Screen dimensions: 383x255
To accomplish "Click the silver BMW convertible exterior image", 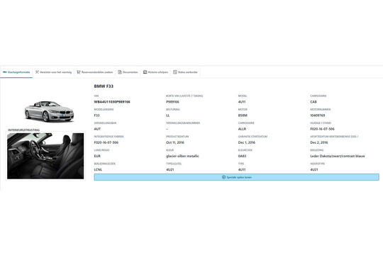I will click(x=49, y=111).
